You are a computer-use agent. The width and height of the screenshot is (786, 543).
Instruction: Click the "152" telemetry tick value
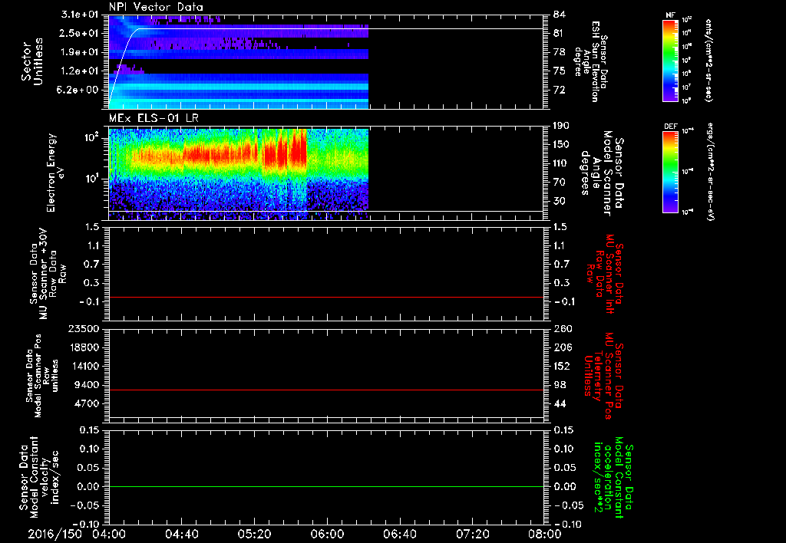click(x=561, y=366)
